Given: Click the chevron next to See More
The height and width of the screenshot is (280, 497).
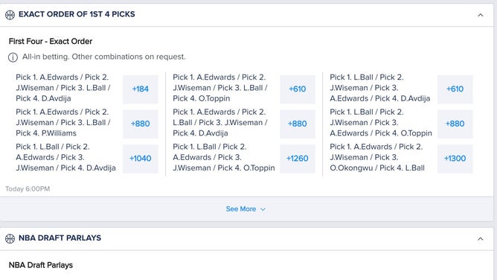Looking at the screenshot, I should [x=263, y=209].
